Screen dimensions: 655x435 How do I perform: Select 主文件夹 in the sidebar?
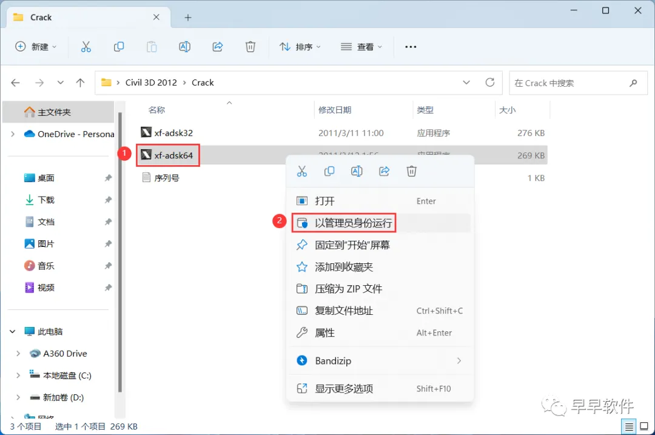[58, 112]
